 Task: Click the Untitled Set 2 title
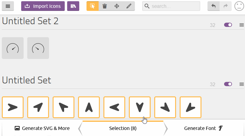point(30,21)
